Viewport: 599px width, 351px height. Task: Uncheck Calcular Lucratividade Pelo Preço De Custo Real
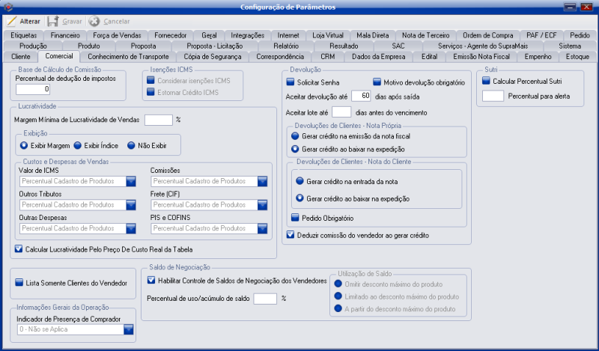click(18, 249)
